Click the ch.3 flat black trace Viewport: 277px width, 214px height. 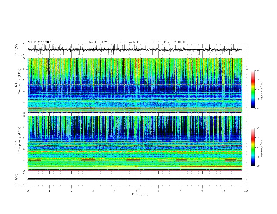pyautogui.click(x=135, y=179)
